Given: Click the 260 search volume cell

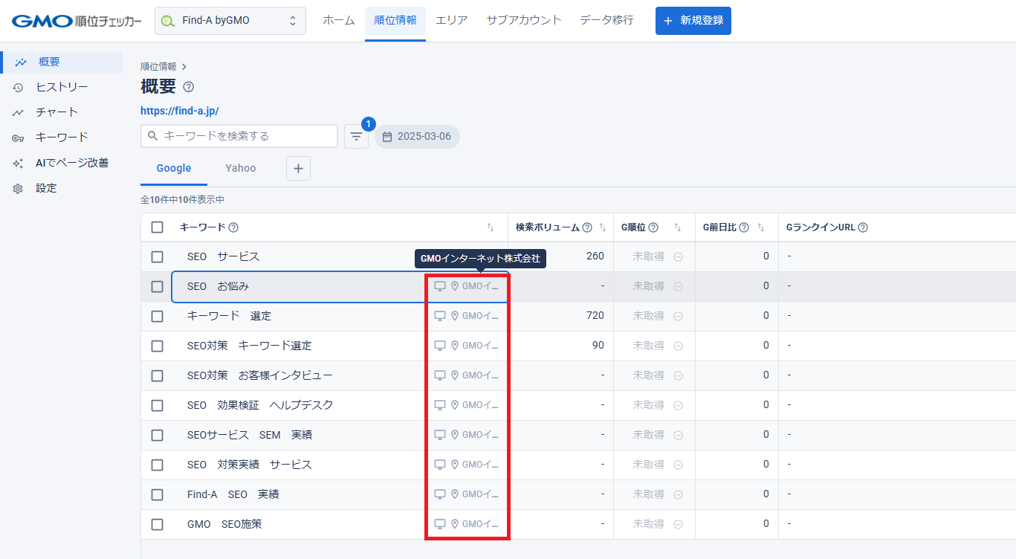Looking at the screenshot, I should pyautogui.click(x=595, y=256).
